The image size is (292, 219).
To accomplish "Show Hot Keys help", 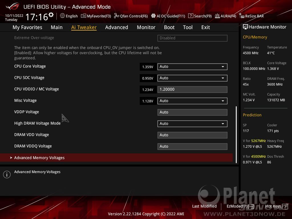I will 276,206.
